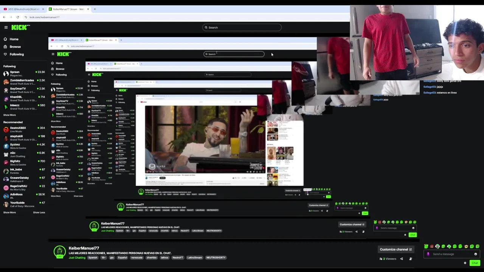Open Syztmz recommended channel

tap(24, 146)
